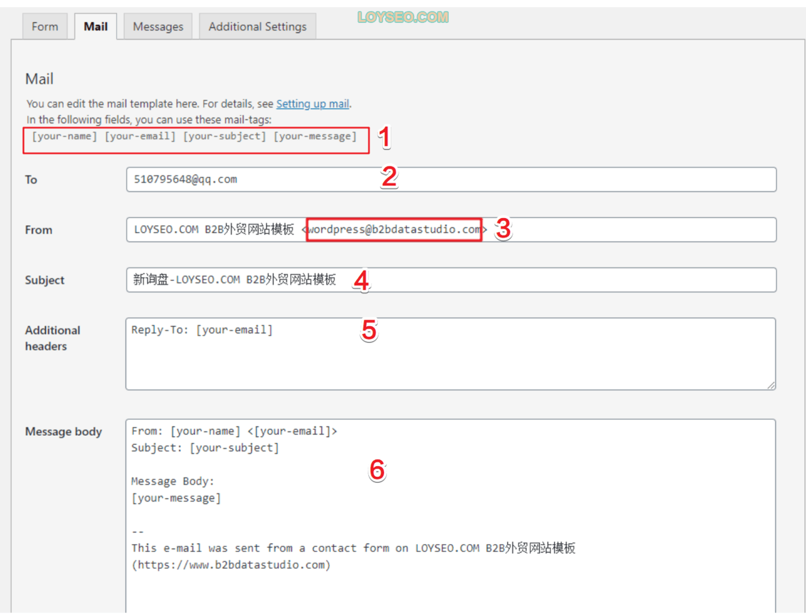806x615 pixels.
Task: Click the 'Mail' section heading
Action: pos(39,79)
